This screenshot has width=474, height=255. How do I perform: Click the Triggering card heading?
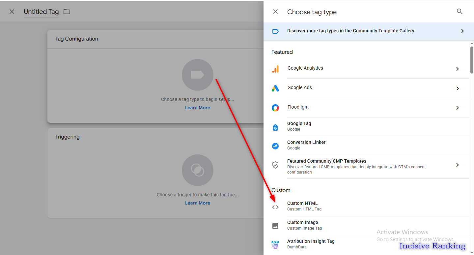pos(68,137)
